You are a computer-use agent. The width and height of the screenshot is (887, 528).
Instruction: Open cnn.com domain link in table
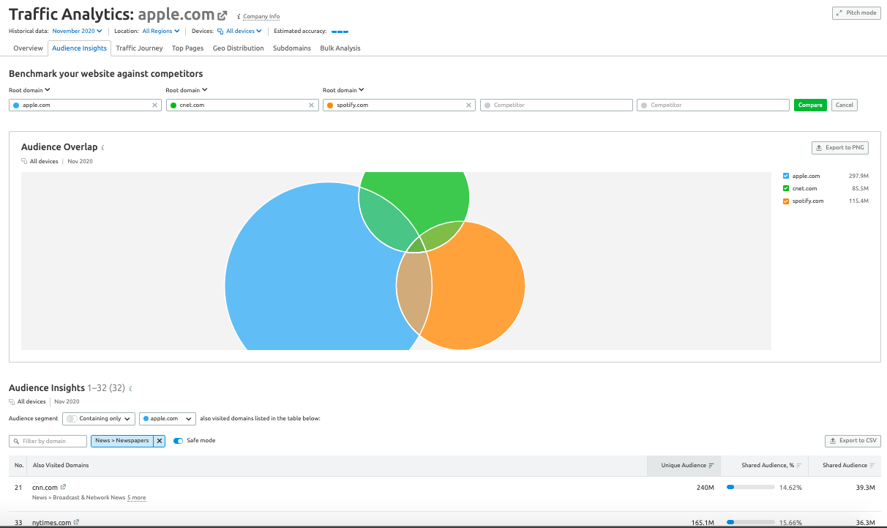[45, 487]
